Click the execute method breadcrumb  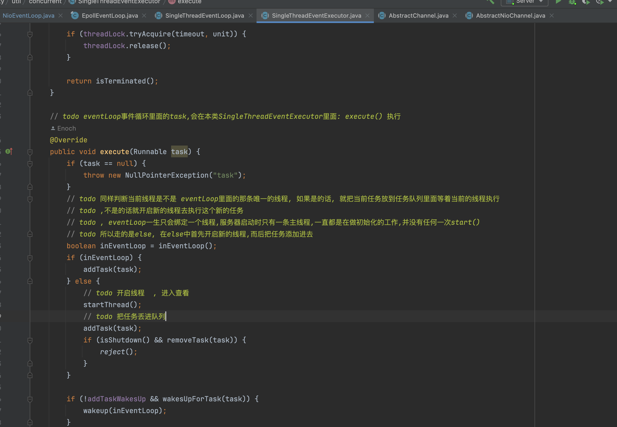[189, 2]
